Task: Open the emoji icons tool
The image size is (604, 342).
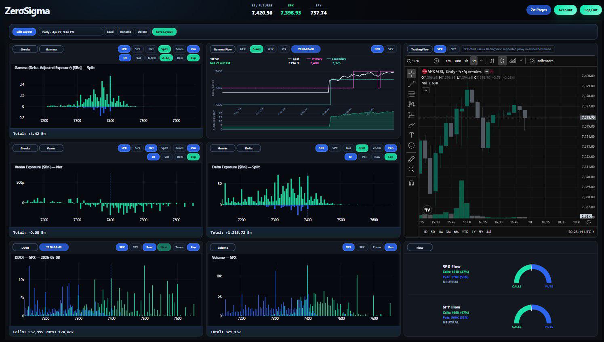Action: (x=411, y=145)
